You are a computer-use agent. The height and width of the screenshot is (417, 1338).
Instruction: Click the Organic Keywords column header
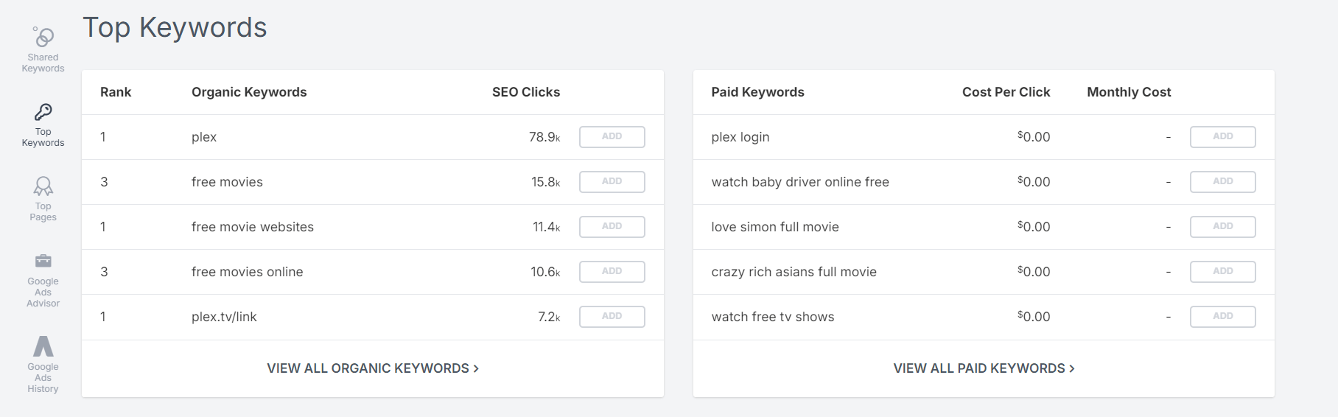[249, 92]
